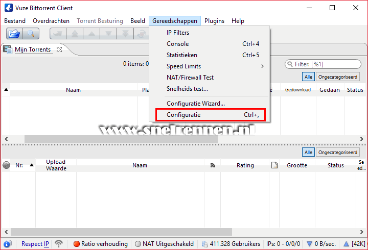Click the Gereedschappen menu
The height and width of the screenshot is (250, 368).
coord(175,21)
